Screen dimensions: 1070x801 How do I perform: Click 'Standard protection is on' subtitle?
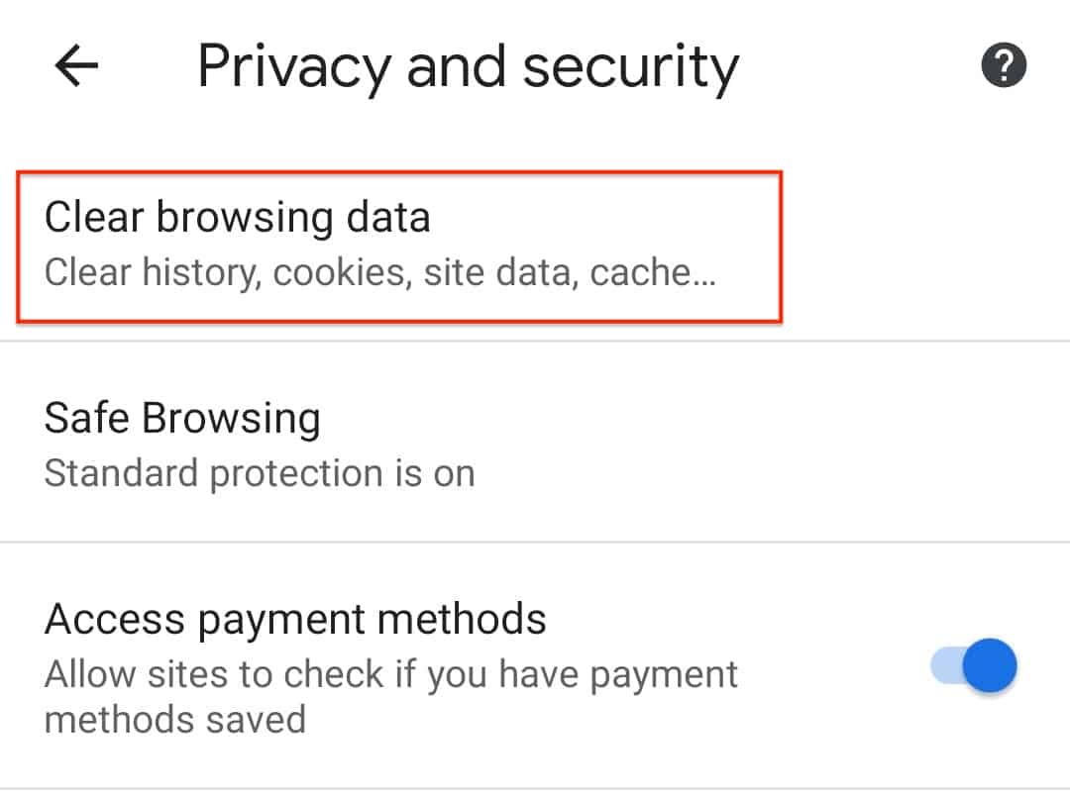pyautogui.click(x=260, y=473)
